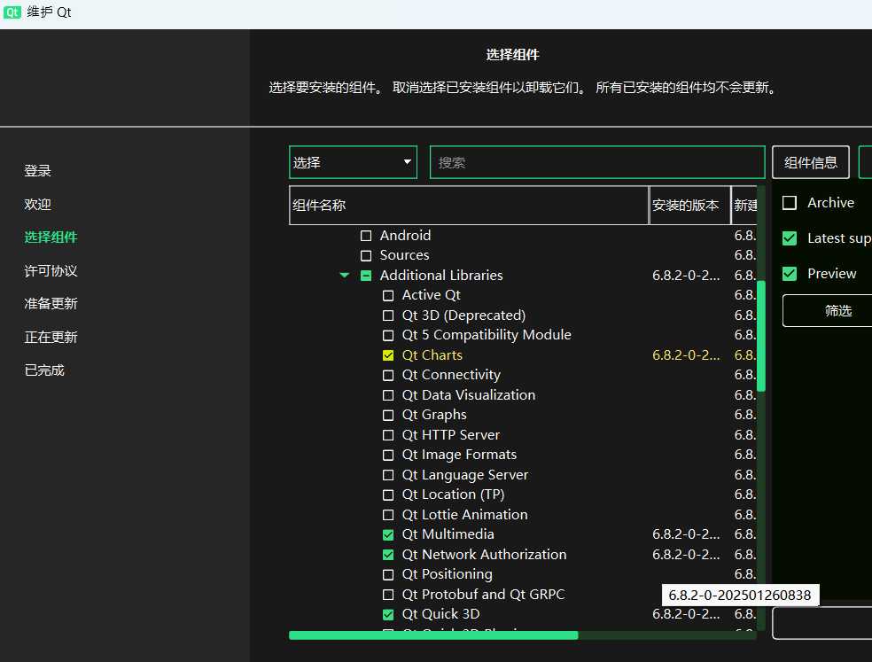Click the 组件信息 button
This screenshot has width=872, height=662.
(810, 162)
